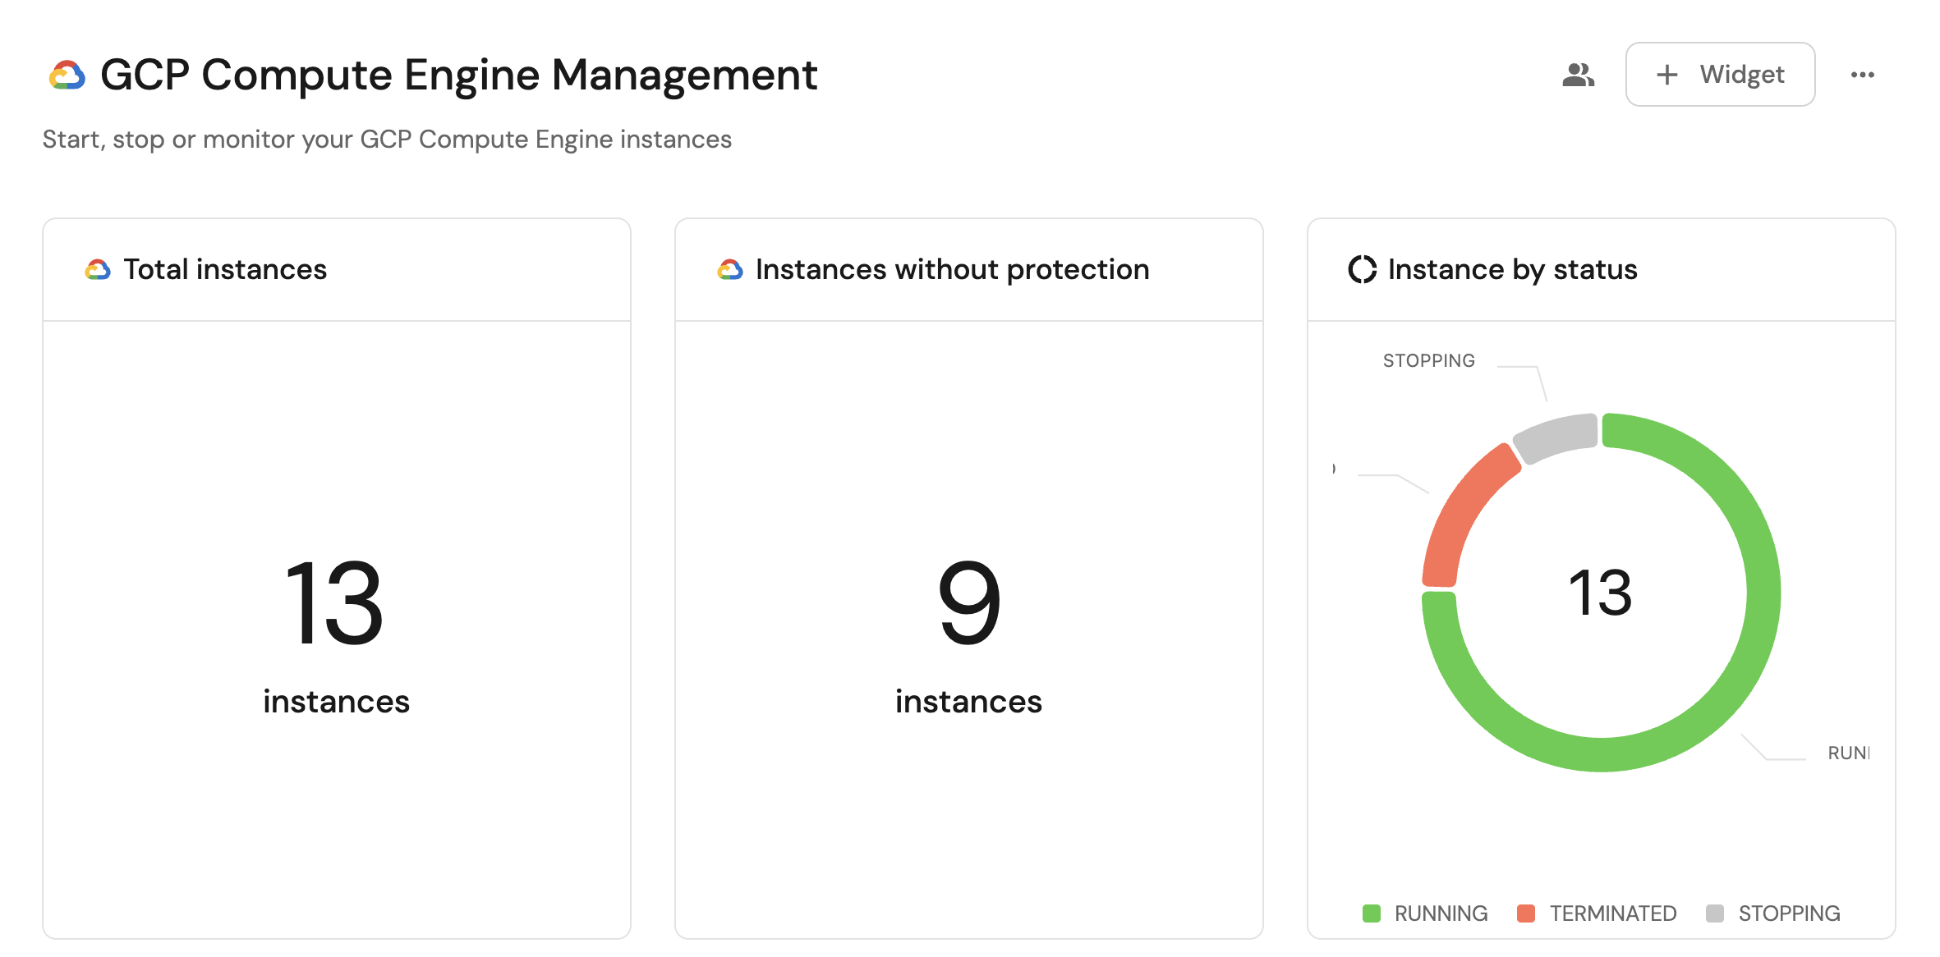The height and width of the screenshot is (957, 1940).
Task: Toggle TERMINATED series via red legend swatch
Action: pyautogui.click(x=1526, y=913)
